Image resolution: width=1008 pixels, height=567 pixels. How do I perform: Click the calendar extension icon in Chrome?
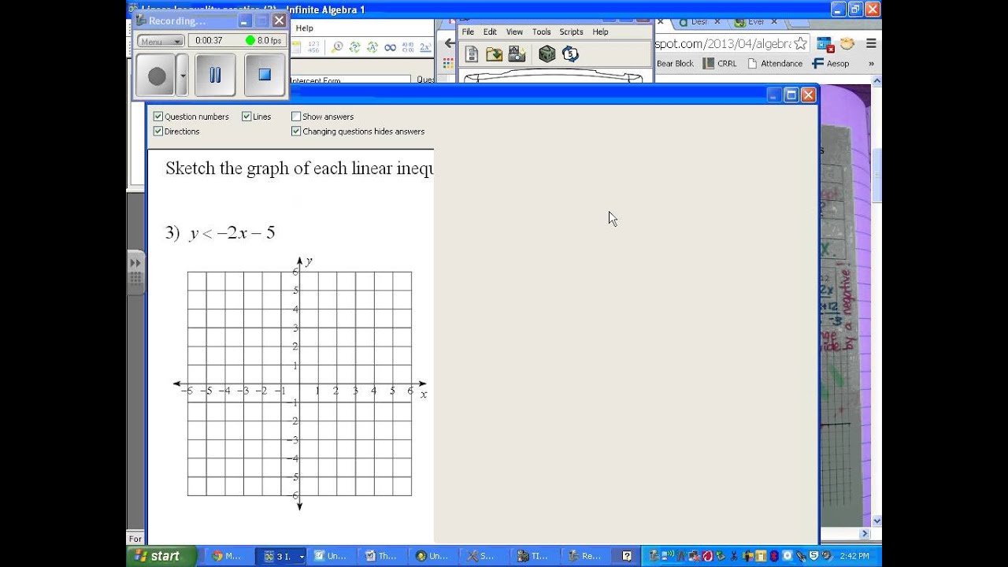tap(825, 44)
